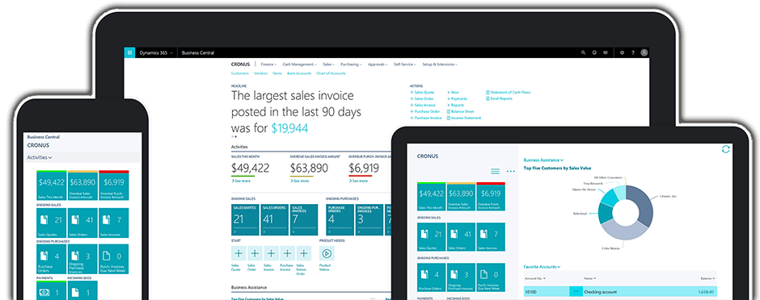Open the user account avatar
This screenshot has width=760, height=300.
(x=644, y=52)
